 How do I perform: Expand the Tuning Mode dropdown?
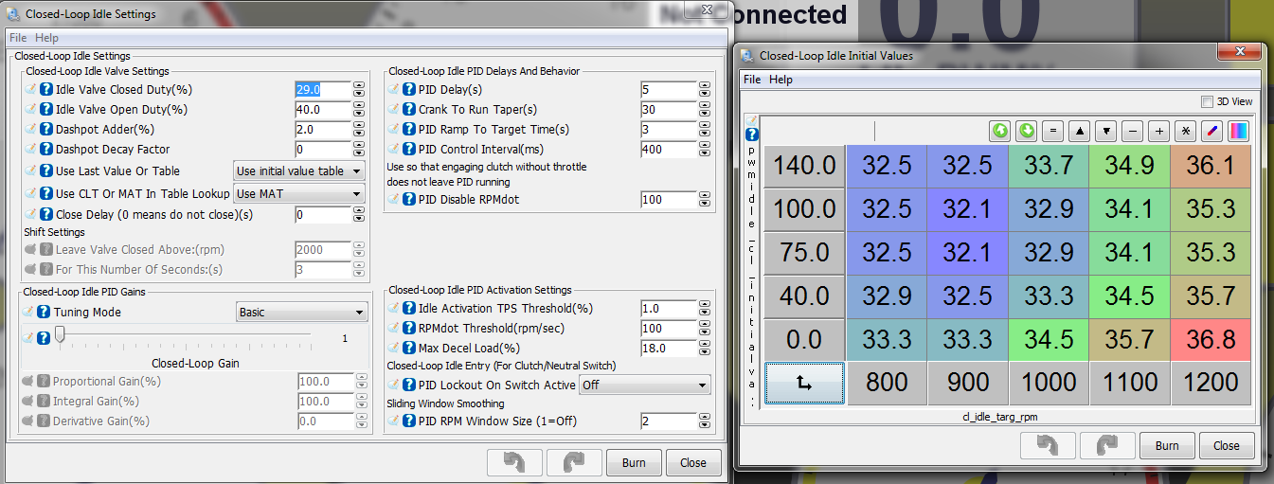[301, 313]
